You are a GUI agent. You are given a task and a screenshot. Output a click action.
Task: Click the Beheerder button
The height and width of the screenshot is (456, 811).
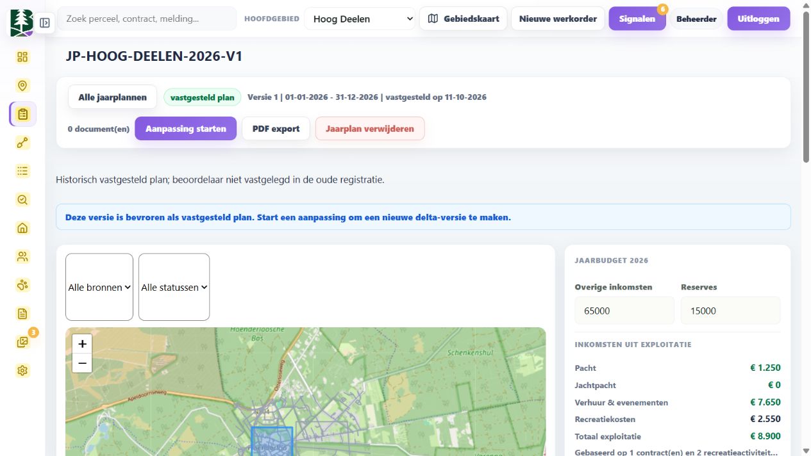pos(696,19)
